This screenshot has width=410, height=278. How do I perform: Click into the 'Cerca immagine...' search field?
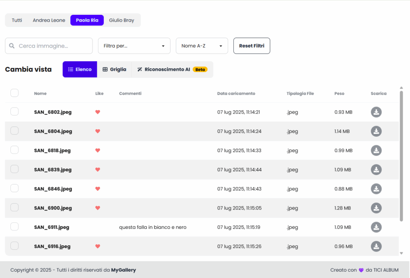53,46
